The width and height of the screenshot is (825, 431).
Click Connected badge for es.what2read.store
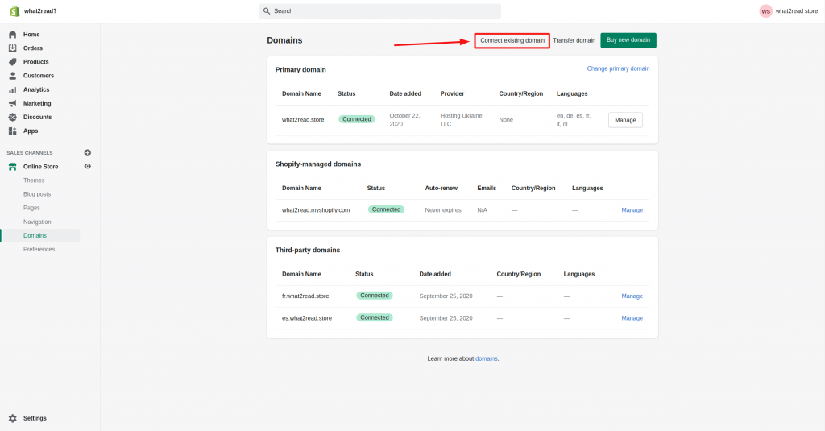tap(375, 318)
